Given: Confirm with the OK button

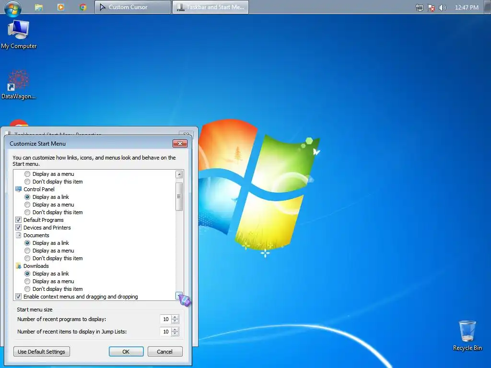Looking at the screenshot, I should [126, 351].
